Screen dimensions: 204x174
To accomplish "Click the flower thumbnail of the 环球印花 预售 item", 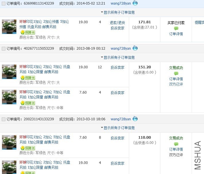I will pyautogui.click(x=9, y=27).
